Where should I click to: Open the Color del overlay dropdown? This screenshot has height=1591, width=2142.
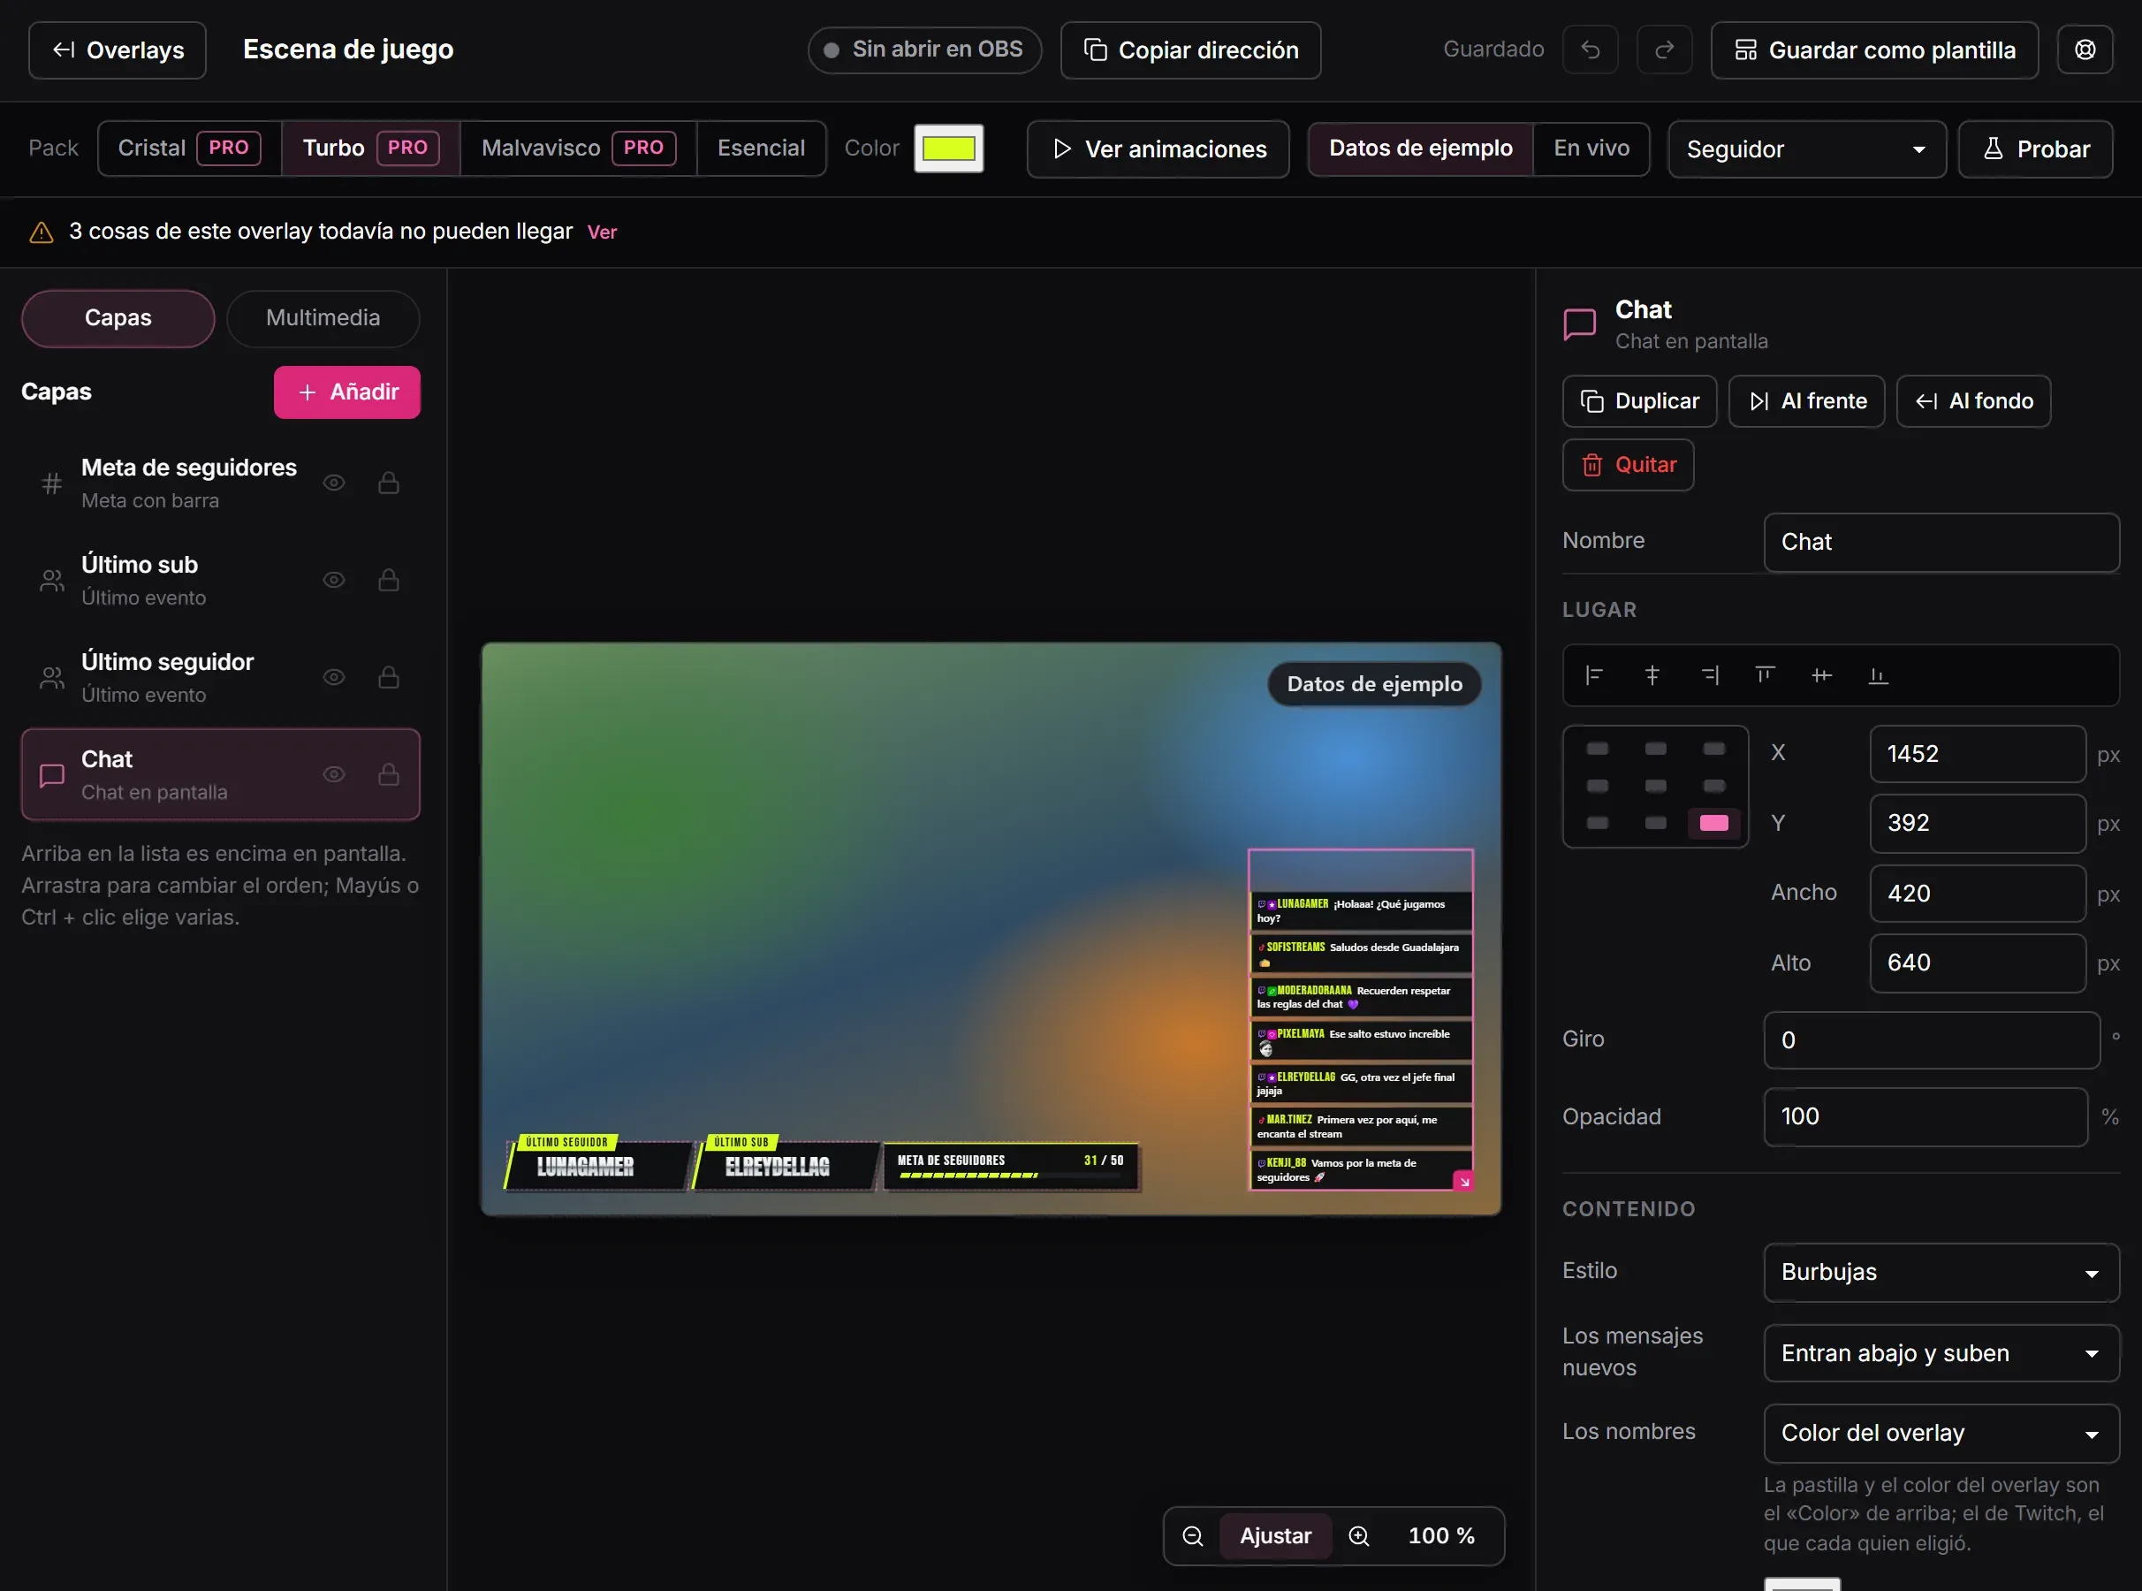[x=1941, y=1433]
